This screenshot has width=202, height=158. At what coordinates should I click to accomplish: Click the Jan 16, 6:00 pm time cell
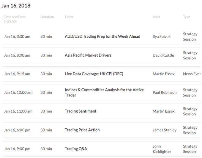tap(17, 130)
